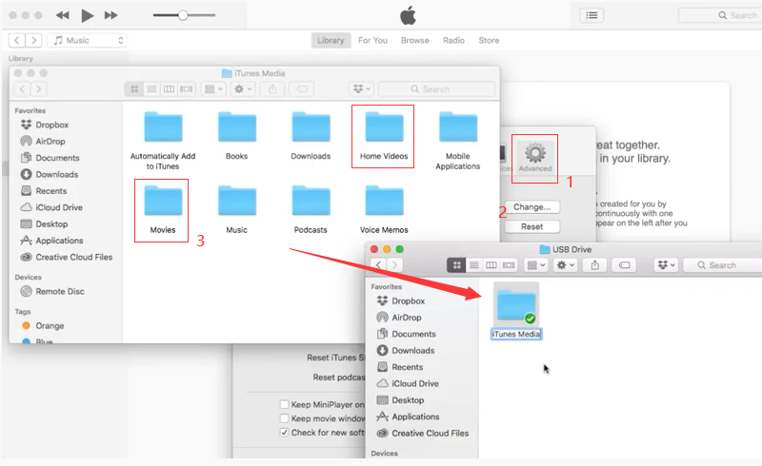Select list view in iTunes Media window
This screenshot has height=466, width=762.
(151, 89)
